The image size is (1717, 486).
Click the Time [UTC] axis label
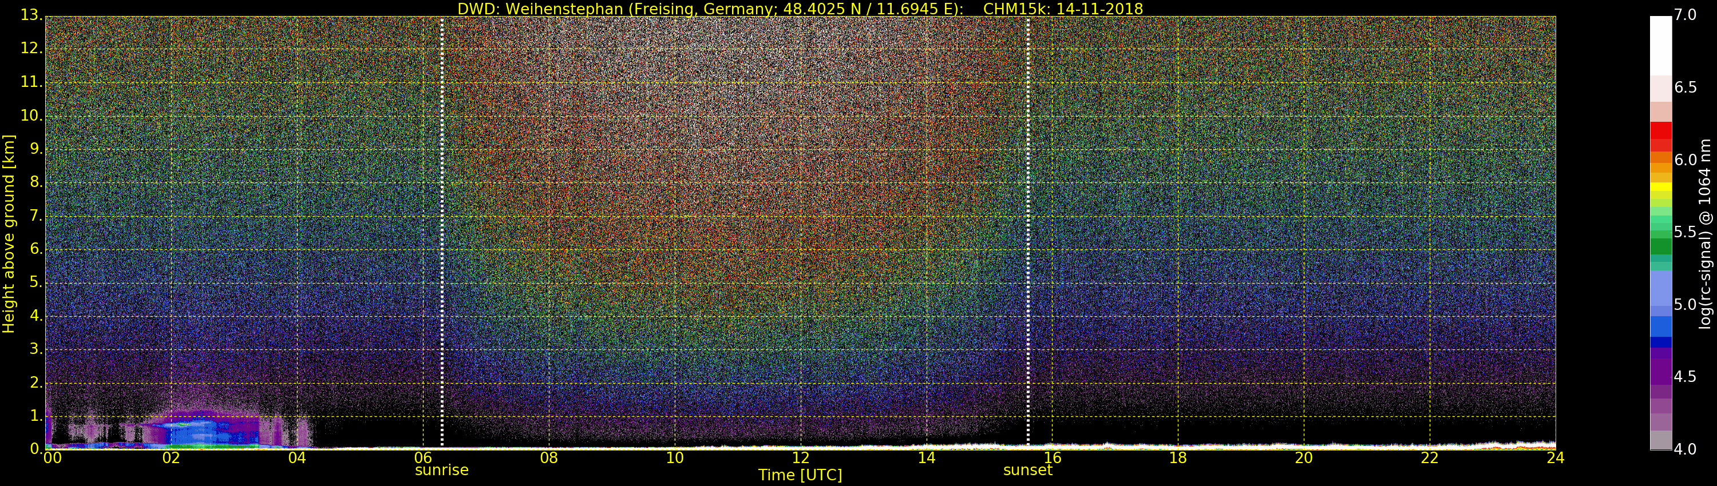pos(800,475)
